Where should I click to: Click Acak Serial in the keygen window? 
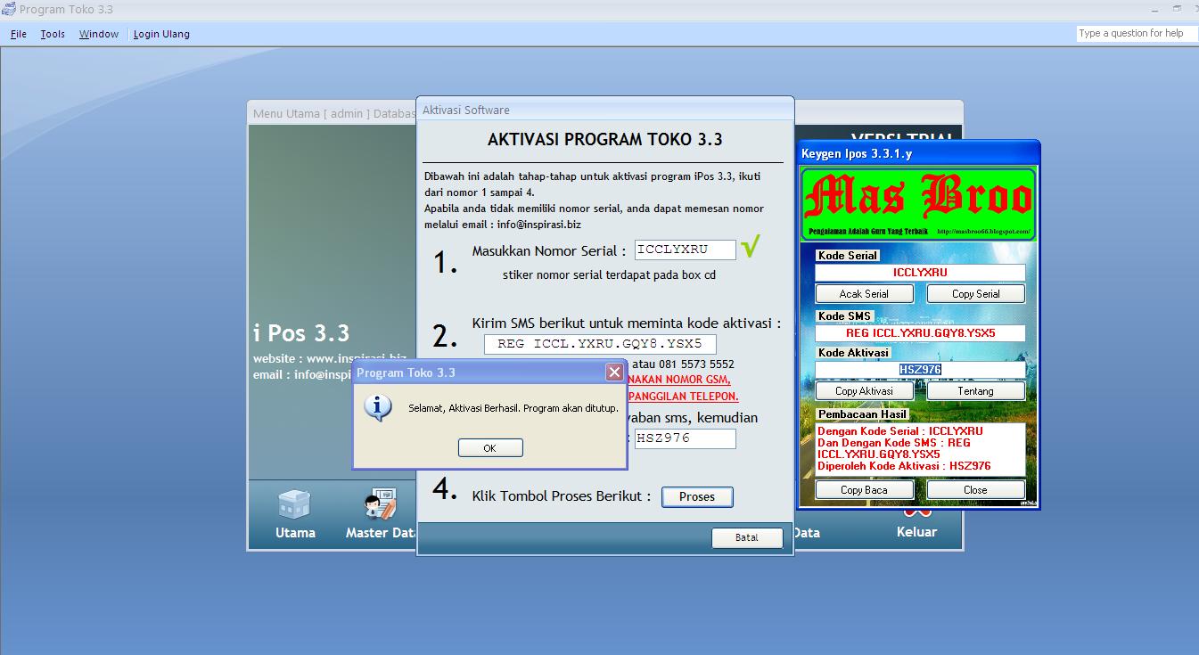864,293
